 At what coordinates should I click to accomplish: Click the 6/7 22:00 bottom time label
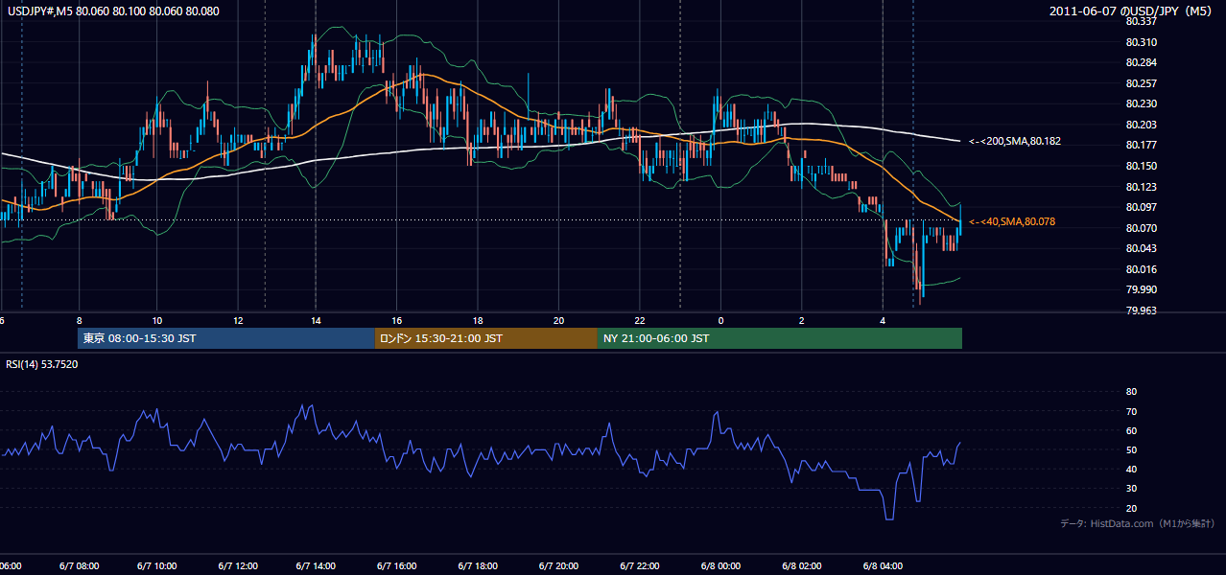pyautogui.click(x=639, y=566)
